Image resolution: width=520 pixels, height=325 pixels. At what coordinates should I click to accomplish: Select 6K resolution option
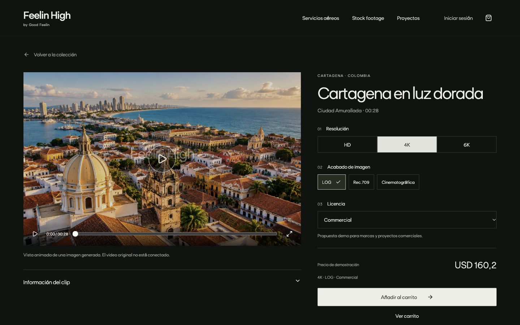(467, 144)
